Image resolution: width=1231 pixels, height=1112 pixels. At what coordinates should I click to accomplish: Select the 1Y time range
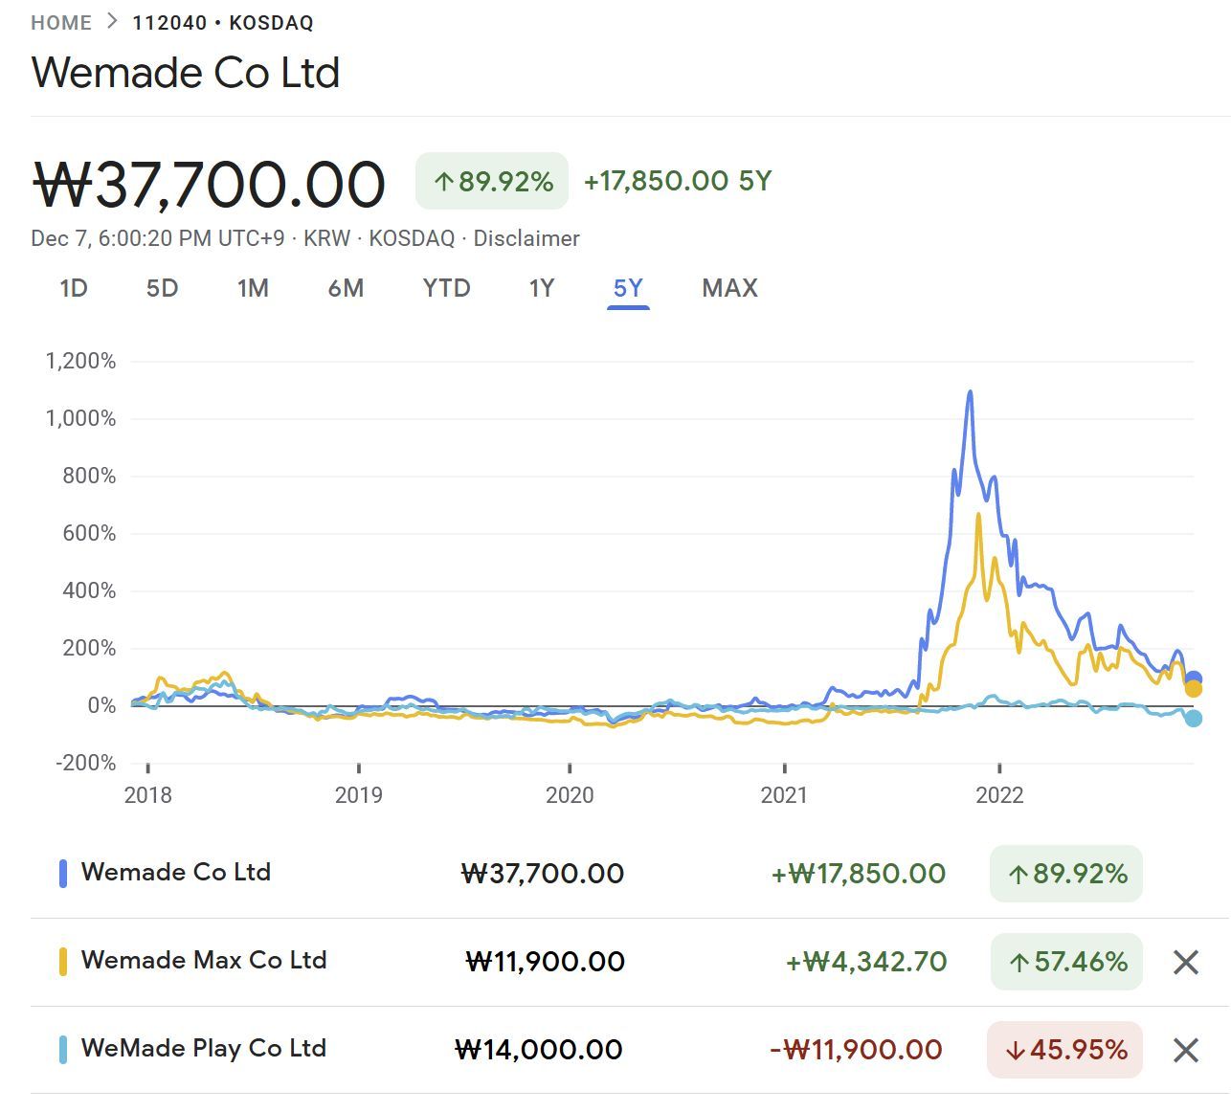point(542,288)
